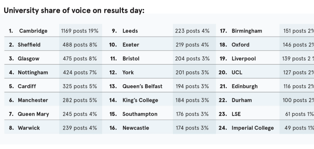Click the University share of voice heading
314x149 pixels.
(74, 10)
